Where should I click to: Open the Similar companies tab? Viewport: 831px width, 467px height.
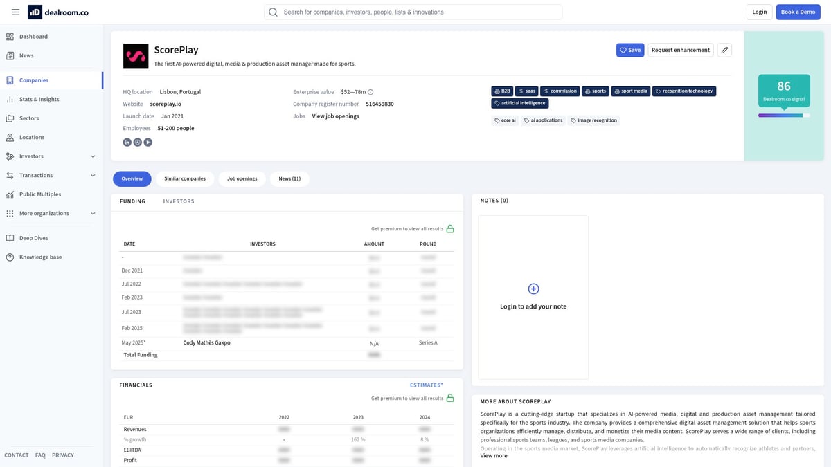(x=185, y=178)
